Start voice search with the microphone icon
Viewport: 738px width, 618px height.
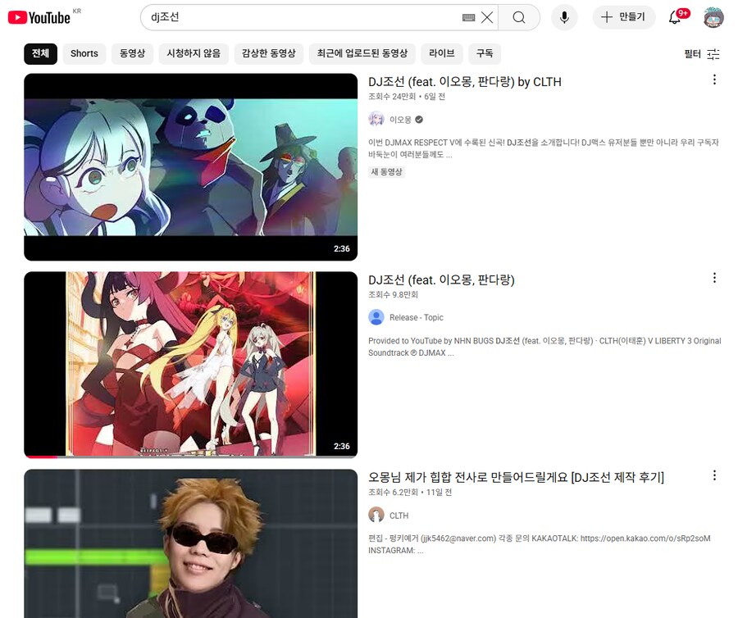coord(564,17)
